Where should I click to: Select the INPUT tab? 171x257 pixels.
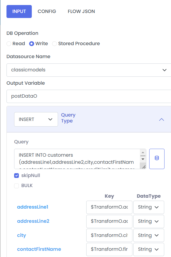point(19,11)
